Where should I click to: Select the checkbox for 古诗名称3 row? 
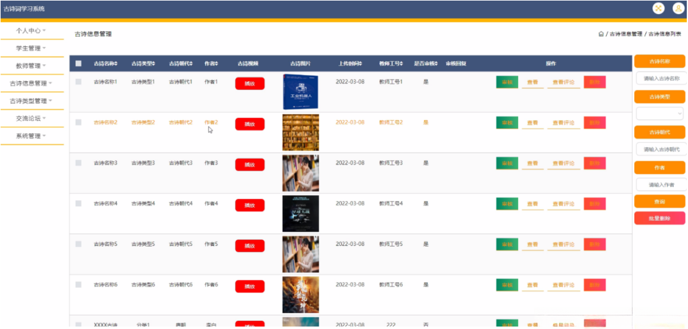click(79, 163)
